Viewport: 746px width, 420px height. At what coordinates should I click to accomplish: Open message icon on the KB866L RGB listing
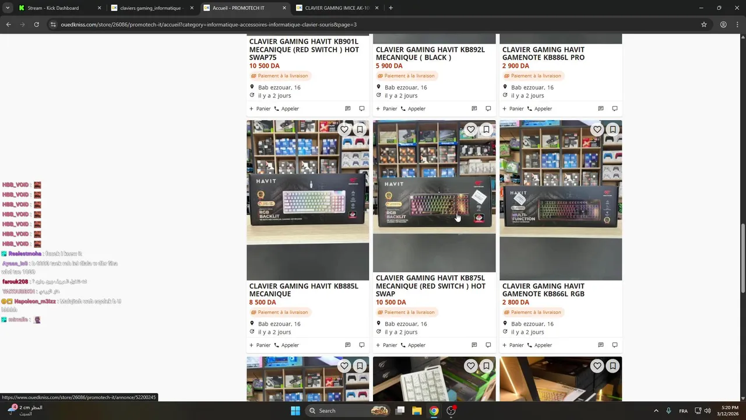tap(601, 345)
